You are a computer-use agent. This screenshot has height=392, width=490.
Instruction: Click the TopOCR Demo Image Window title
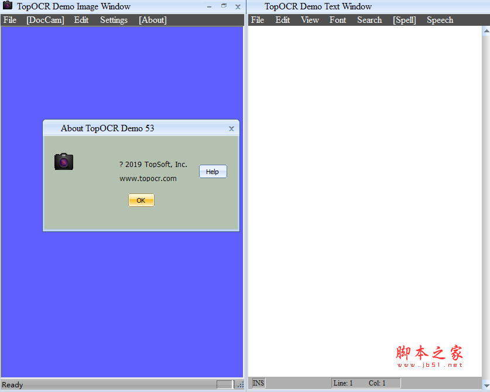[x=74, y=6]
